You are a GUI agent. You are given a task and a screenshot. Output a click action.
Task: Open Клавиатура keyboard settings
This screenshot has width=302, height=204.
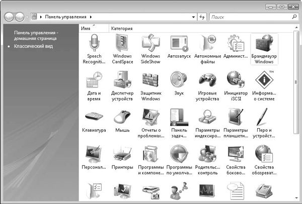click(x=94, y=118)
